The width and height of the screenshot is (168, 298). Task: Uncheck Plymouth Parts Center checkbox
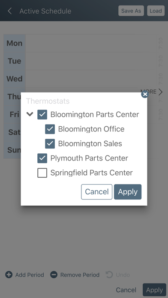click(x=42, y=158)
